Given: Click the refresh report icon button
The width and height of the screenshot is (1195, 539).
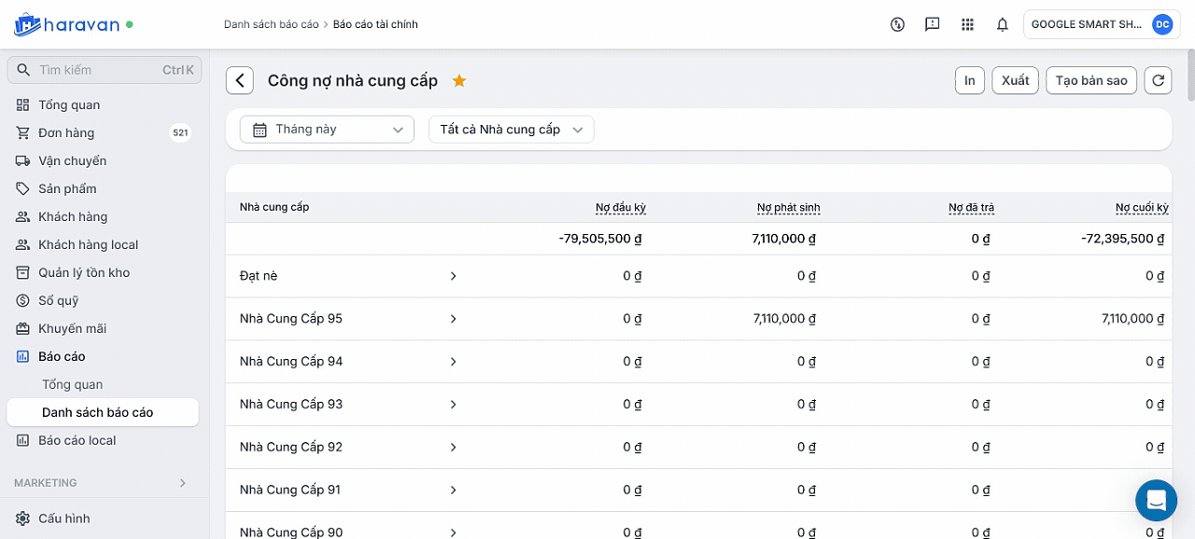Looking at the screenshot, I should [1158, 81].
